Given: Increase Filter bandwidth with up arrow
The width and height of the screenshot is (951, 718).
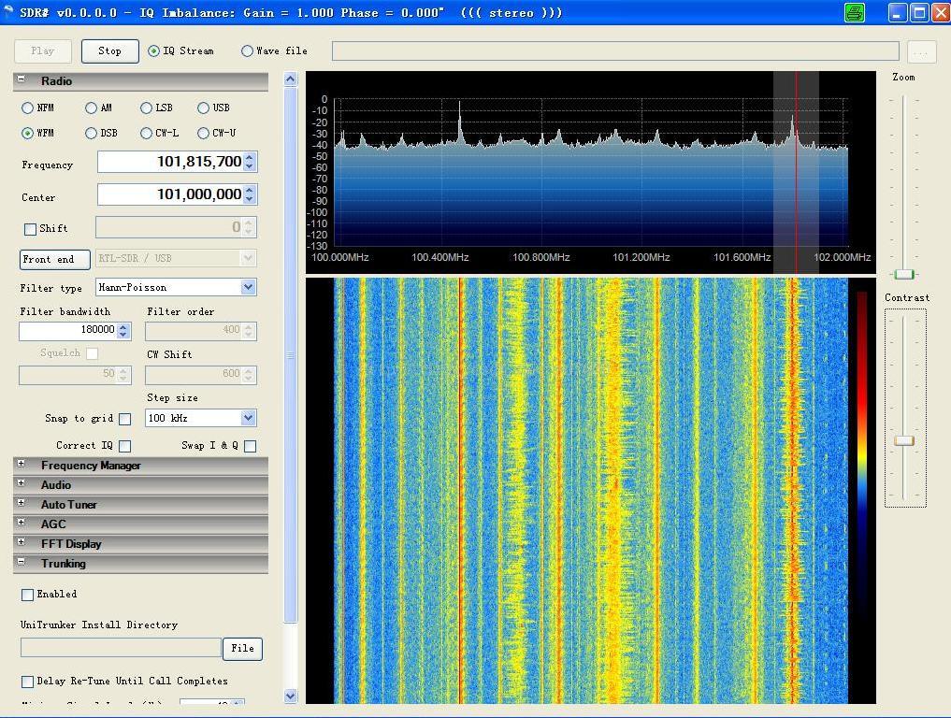Looking at the screenshot, I should tap(123, 326).
